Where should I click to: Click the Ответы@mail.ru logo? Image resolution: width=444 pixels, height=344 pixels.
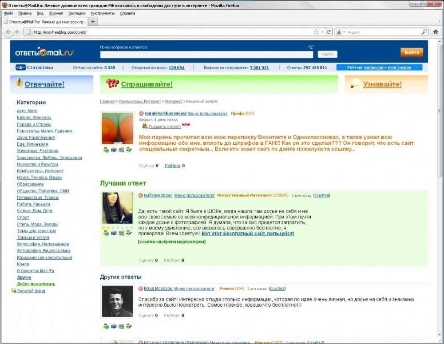[x=44, y=52]
